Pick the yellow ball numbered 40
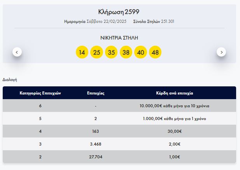The image size is (240, 170). (140, 52)
